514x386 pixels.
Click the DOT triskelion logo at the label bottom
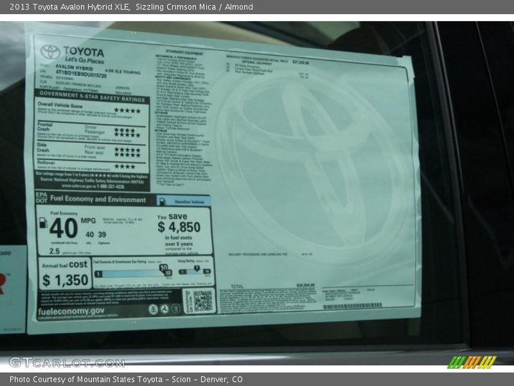(164, 309)
